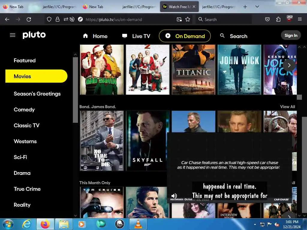Open the Pocket save icon
Viewport: 307px width, 230px height.
tap(267, 19)
